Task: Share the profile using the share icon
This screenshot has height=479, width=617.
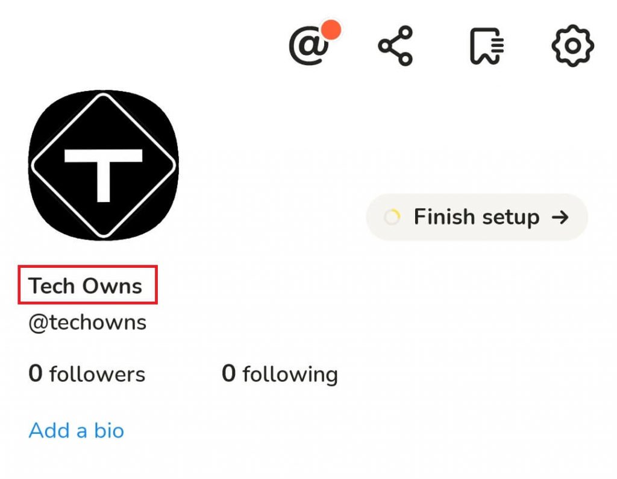Action: click(x=395, y=46)
